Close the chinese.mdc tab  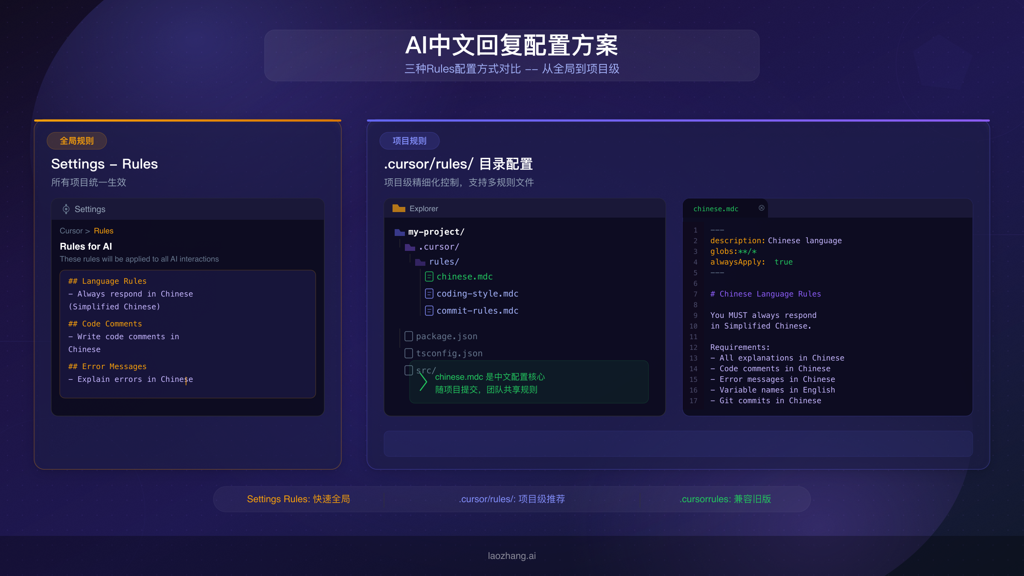click(762, 208)
